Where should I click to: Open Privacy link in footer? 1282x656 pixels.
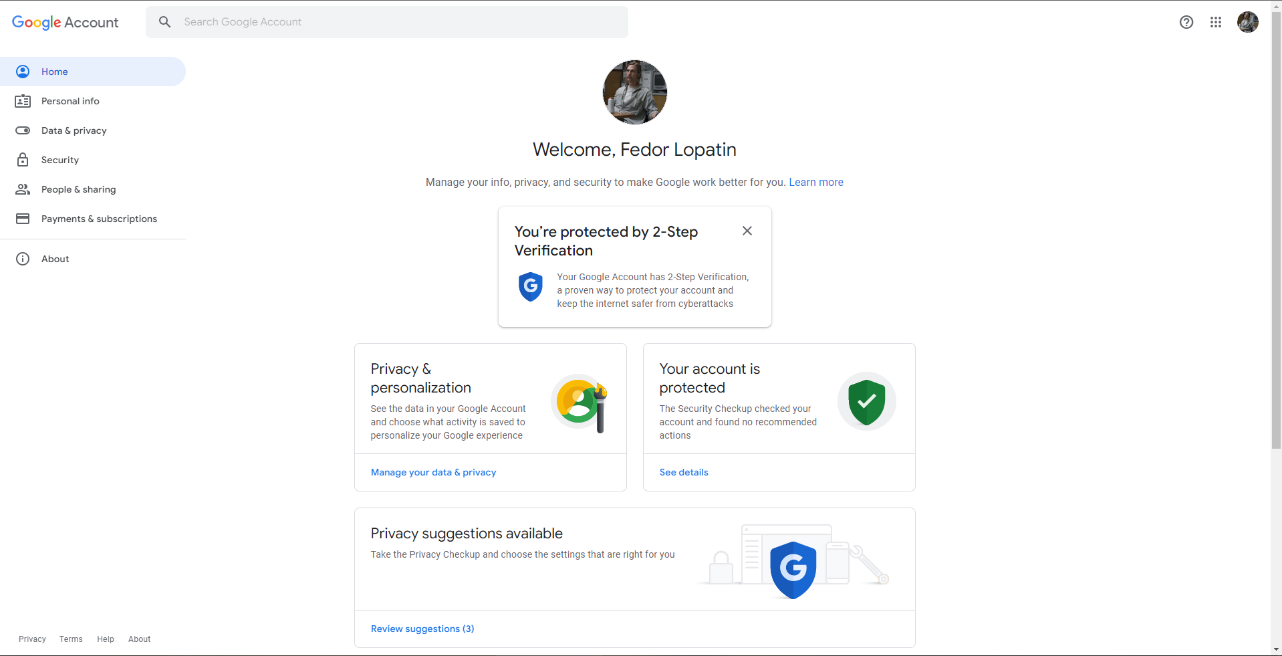point(32,639)
